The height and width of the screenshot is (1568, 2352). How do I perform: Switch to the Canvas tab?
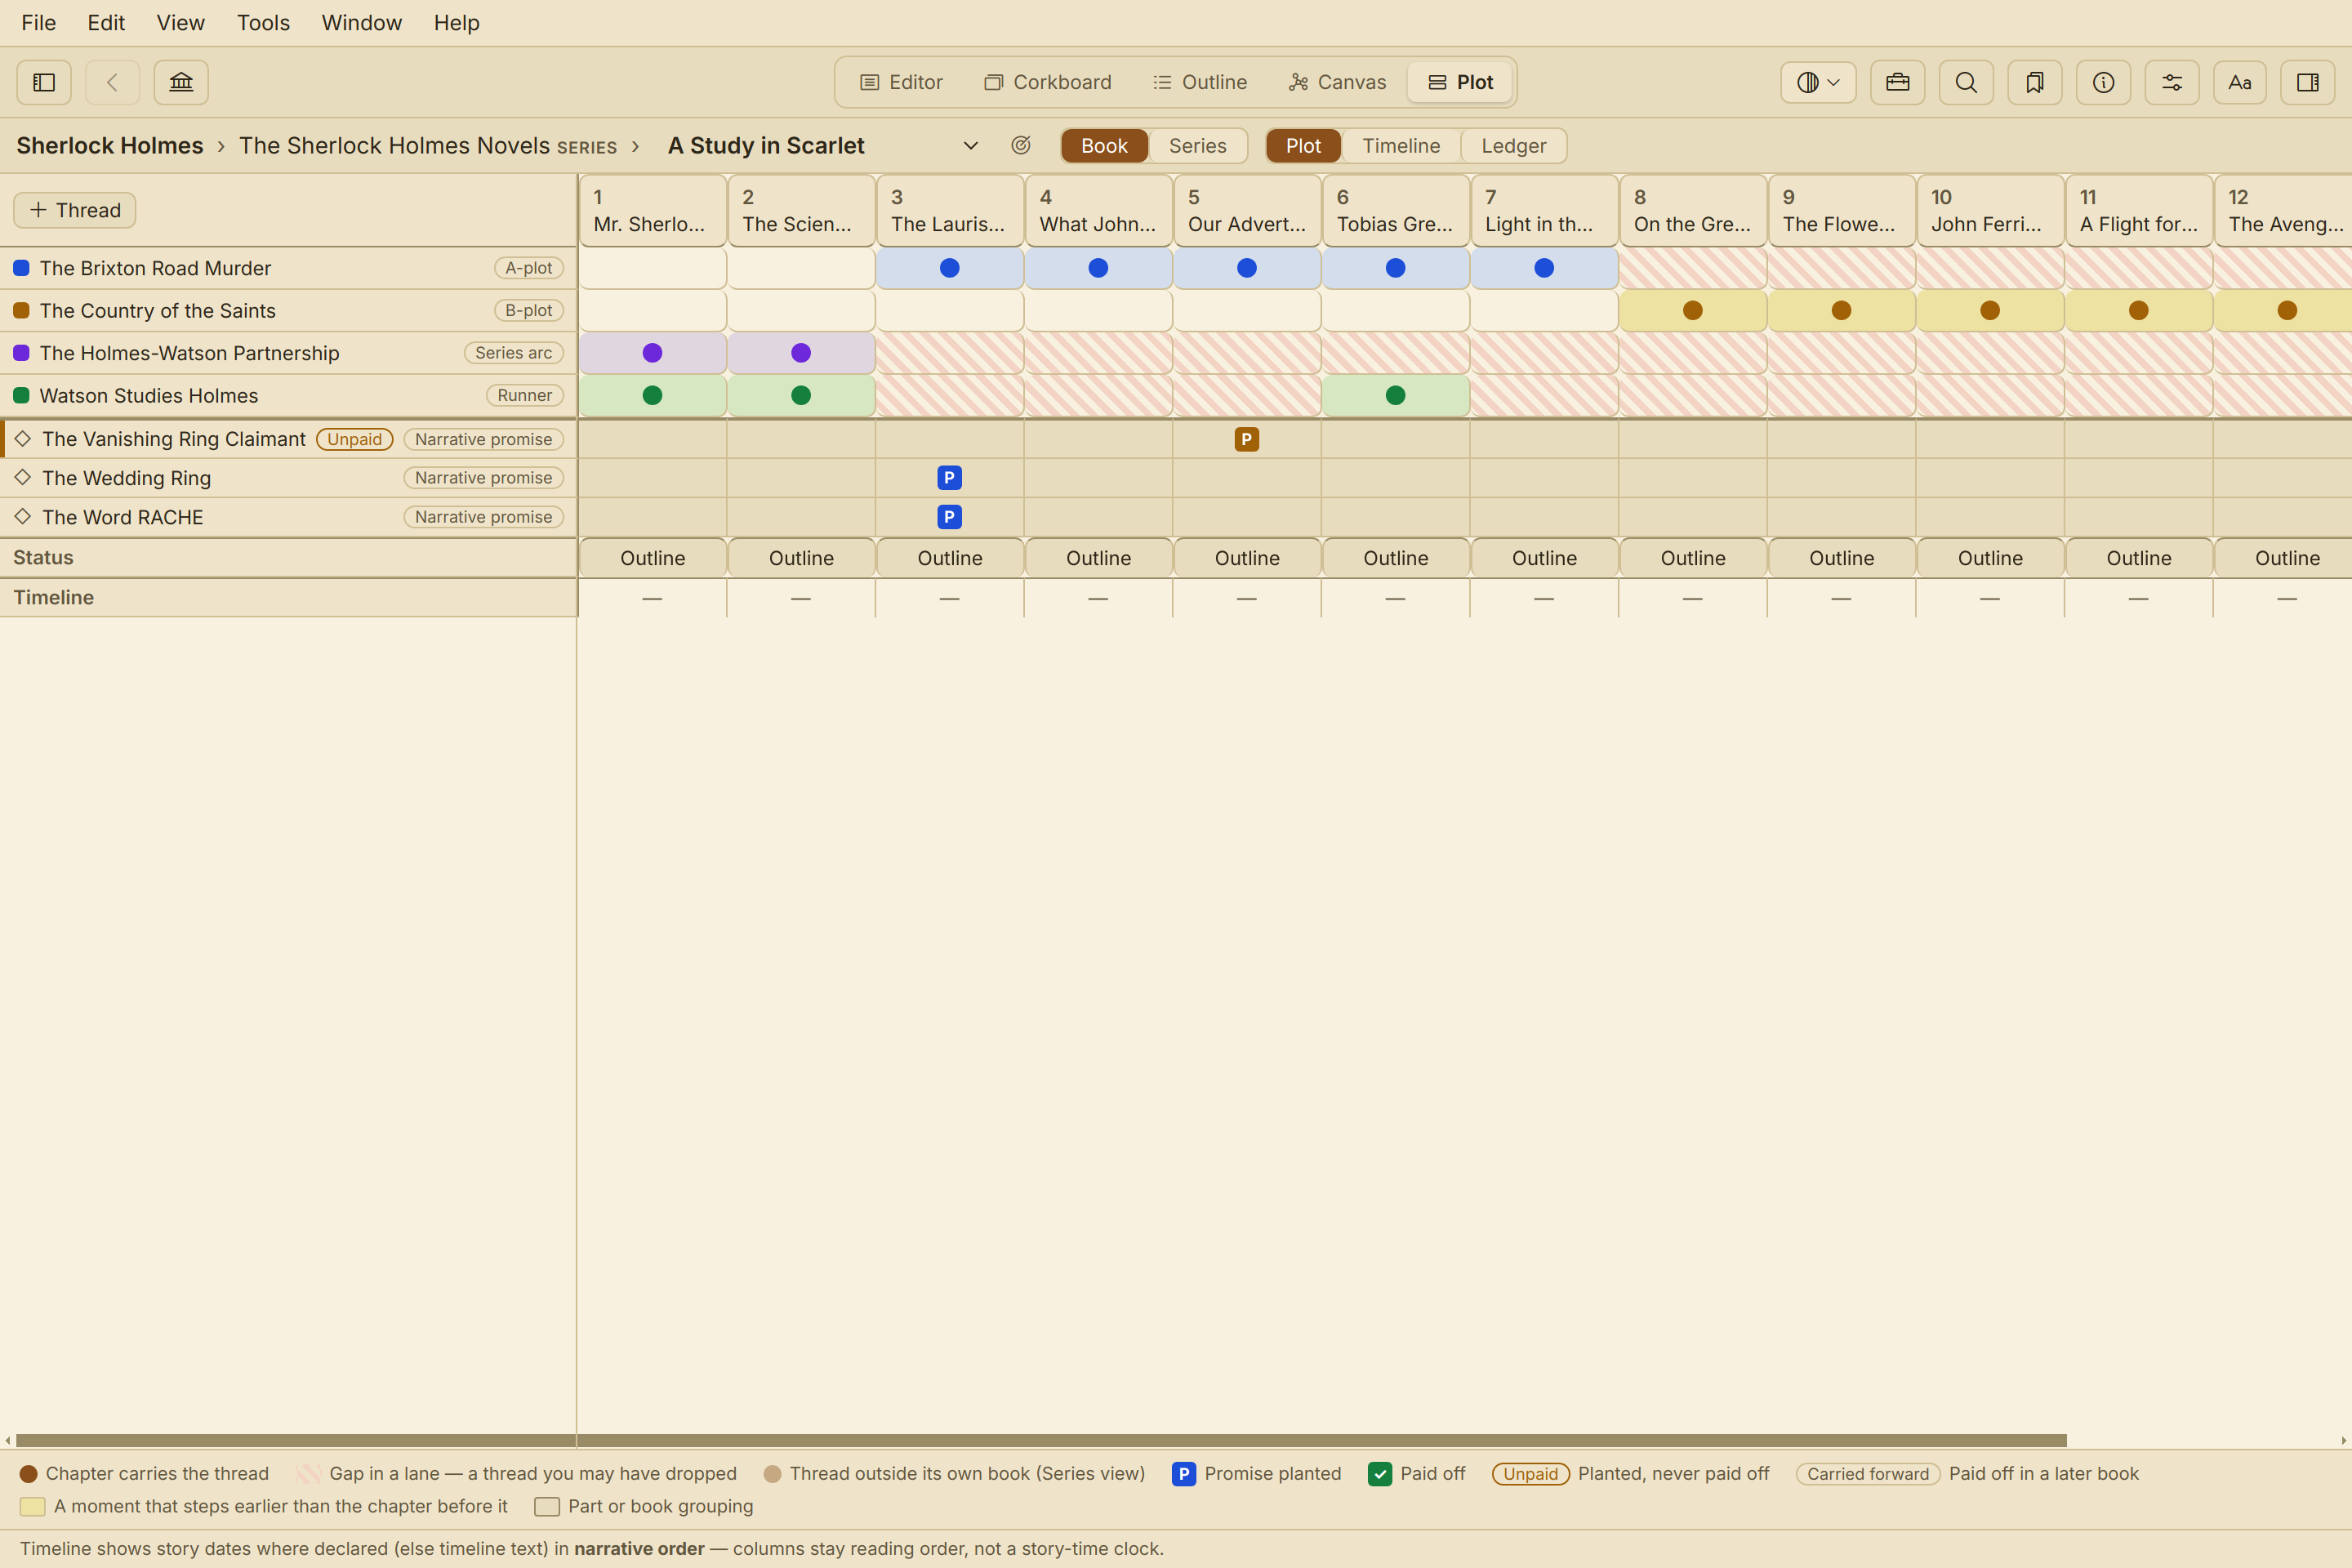(1337, 82)
